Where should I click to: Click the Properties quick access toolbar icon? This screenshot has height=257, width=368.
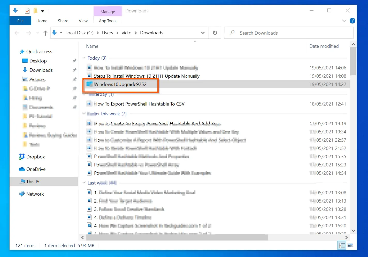(x=27, y=11)
